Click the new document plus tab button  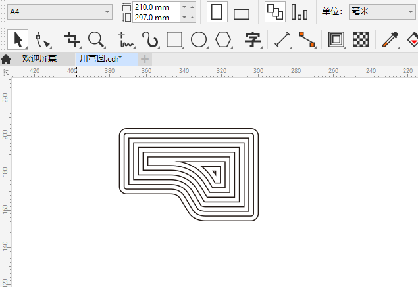(x=145, y=58)
